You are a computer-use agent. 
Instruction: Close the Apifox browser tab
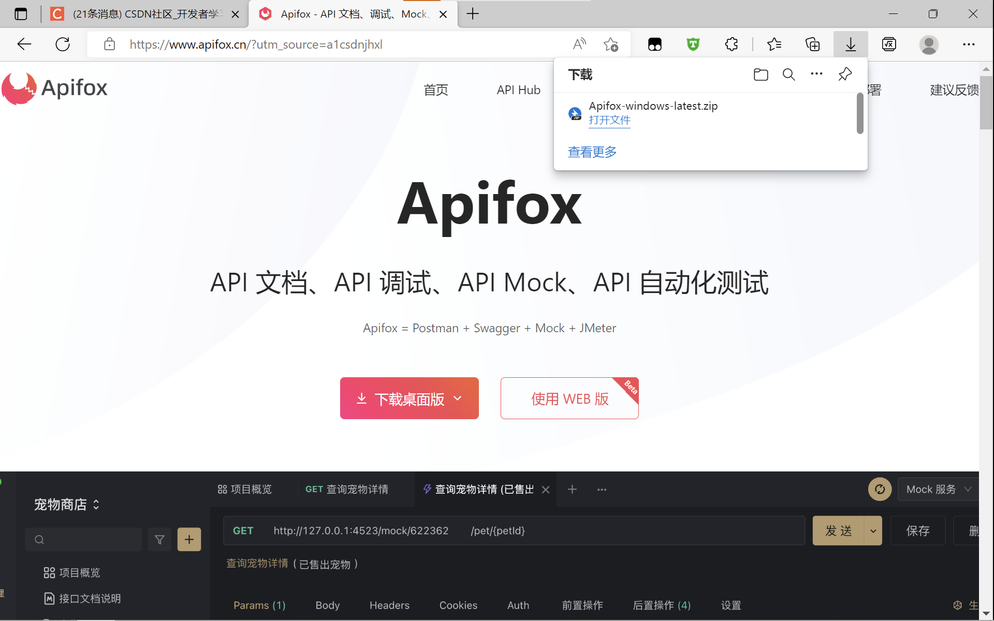tap(443, 14)
